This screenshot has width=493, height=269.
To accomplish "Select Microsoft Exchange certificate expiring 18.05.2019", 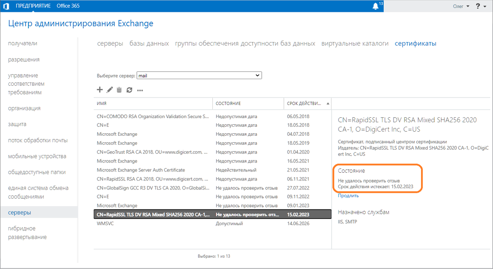I will point(212,143).
